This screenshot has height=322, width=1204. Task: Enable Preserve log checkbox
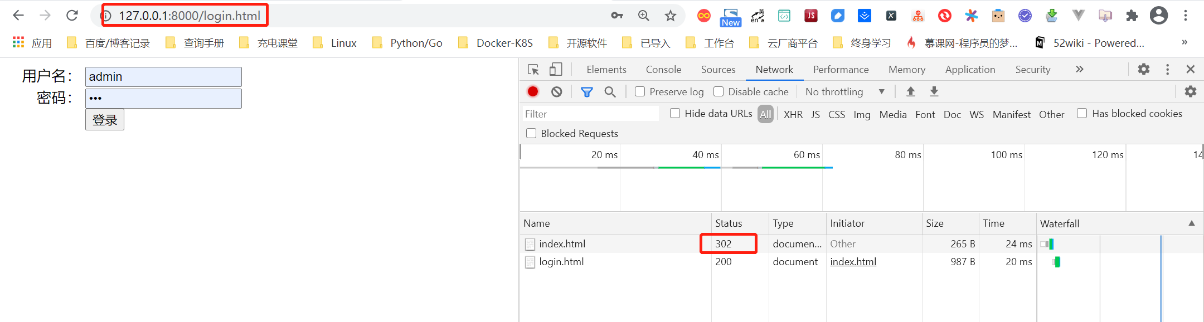(x=640, y=91)
